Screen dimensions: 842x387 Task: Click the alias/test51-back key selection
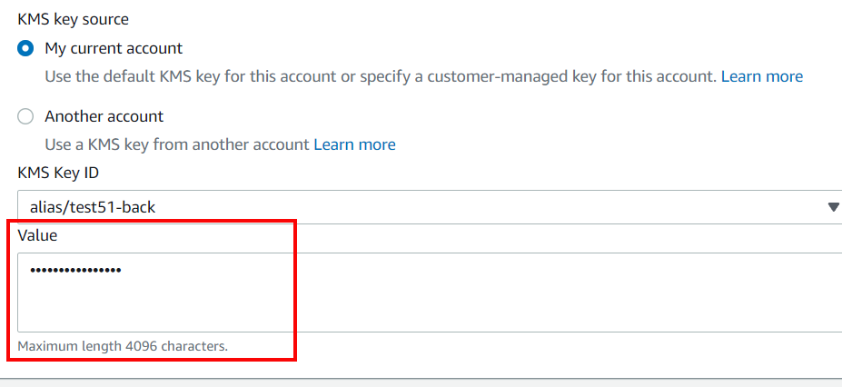point(92,207)
